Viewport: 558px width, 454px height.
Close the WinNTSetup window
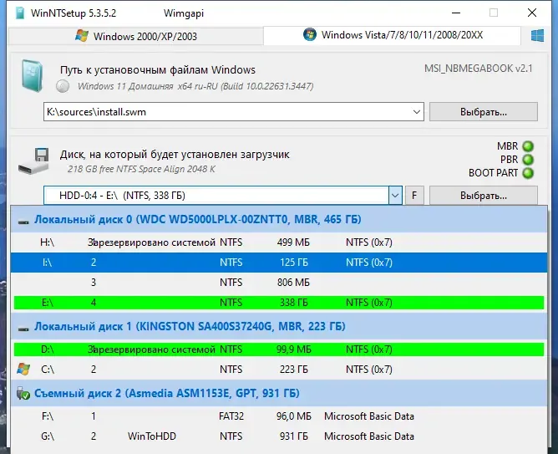(532, 13)
